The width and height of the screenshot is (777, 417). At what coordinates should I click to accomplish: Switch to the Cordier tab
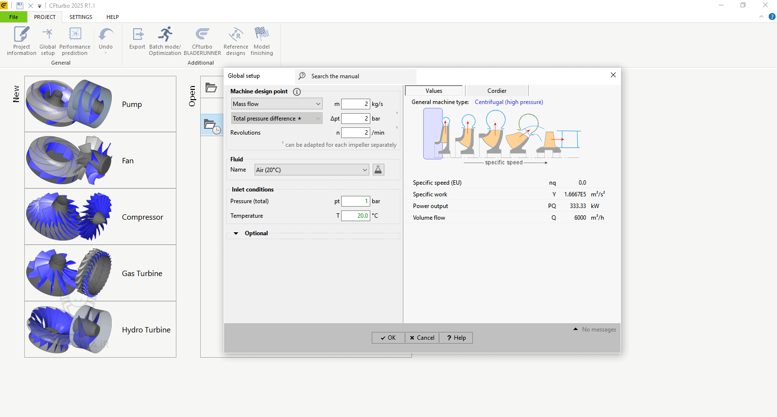pyautogui.click(x=497, y=91)
